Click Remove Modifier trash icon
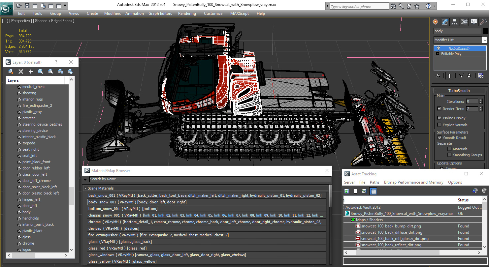 pos(469,76)
